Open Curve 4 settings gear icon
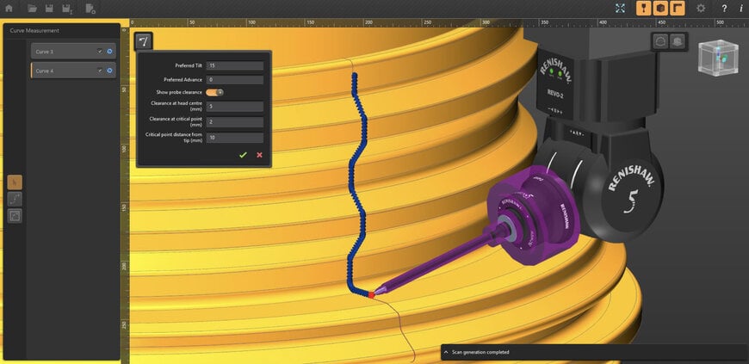Screen dimensions: 749x364 tap(109, 71)
